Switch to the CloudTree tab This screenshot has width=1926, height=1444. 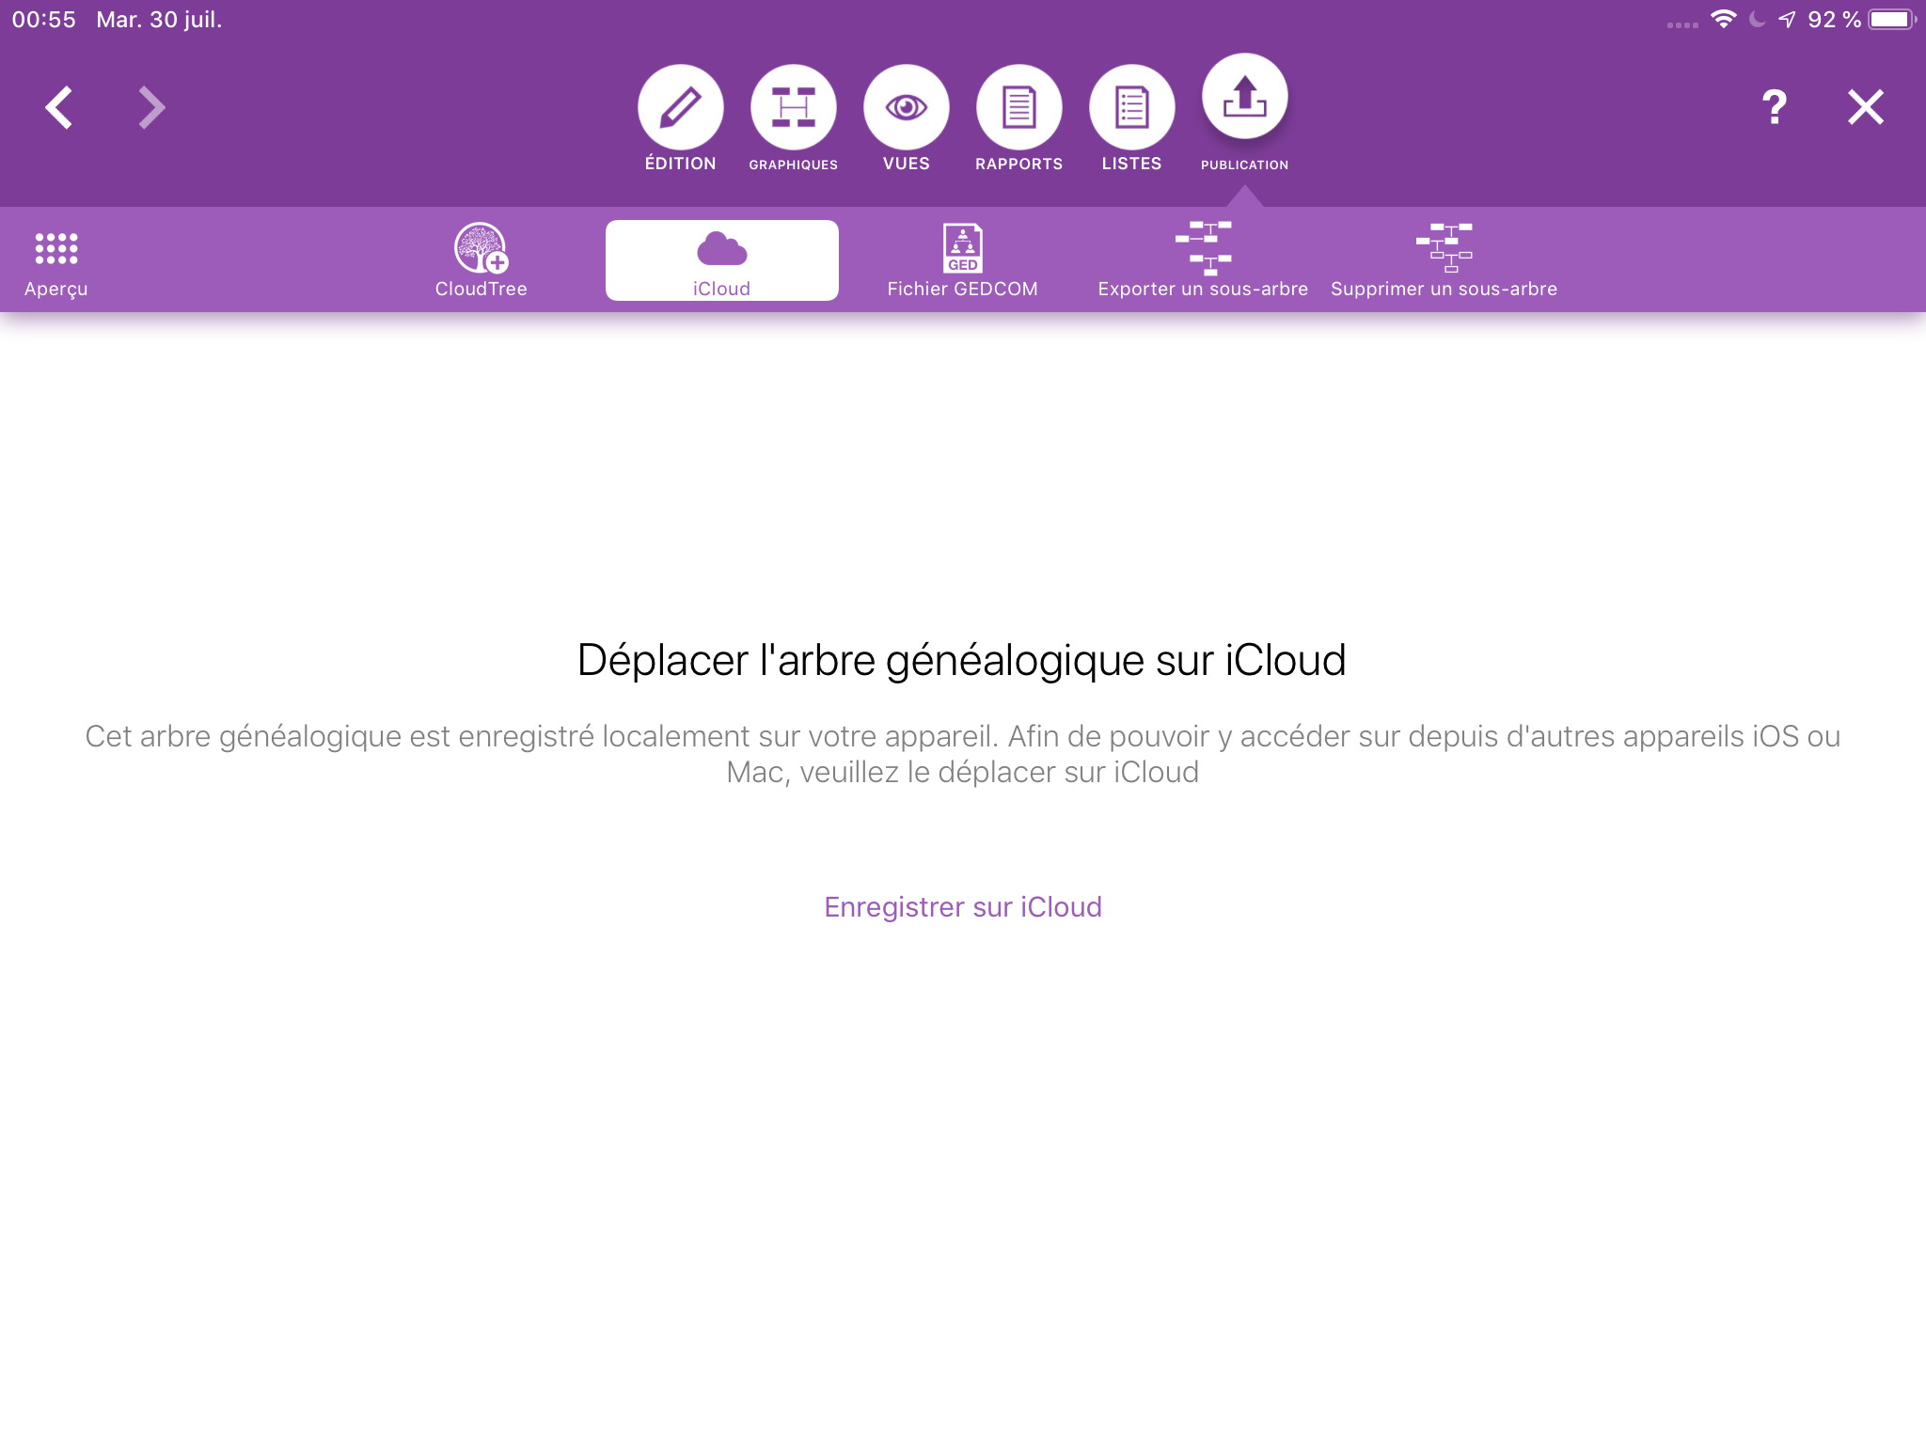pyautogui.click(x=481, y=261)
